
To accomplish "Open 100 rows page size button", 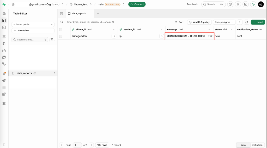I will pyautogui.click(x=102, y=145).
